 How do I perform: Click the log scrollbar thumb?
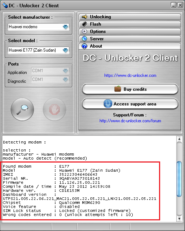(x=179, y=179)
